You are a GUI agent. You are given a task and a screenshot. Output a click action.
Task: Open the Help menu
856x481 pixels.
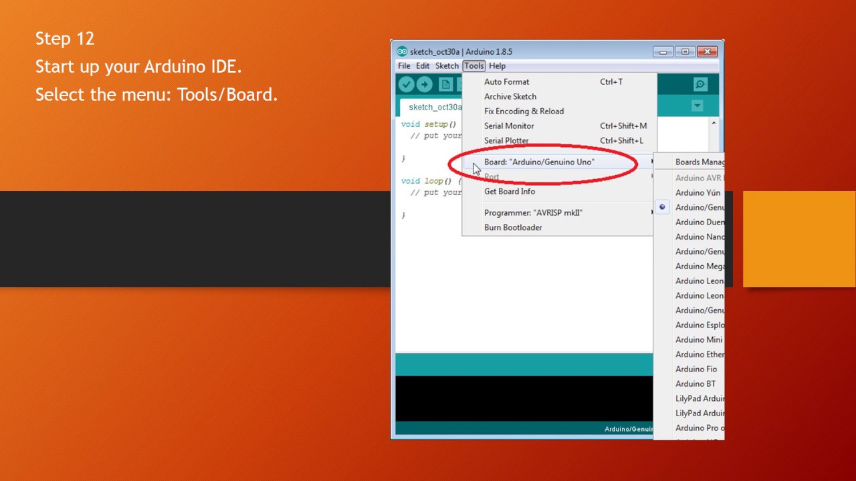point(497,65)
